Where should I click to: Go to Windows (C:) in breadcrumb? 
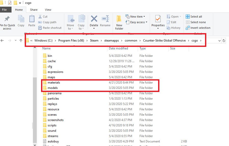[43, 41]
